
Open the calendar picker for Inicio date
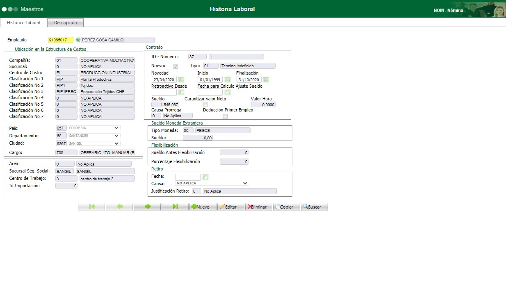pyautogui.click(x=228, y=79)
